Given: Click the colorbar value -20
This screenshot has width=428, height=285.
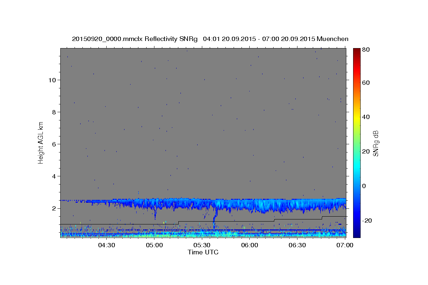Looking at the screenshot, I should 368,221.
